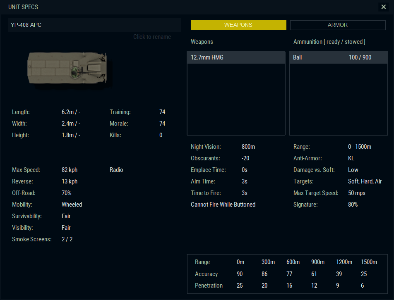Click the penetration value 6 at 1500m
The image size is (394, 300).
[x=363, y=286]
